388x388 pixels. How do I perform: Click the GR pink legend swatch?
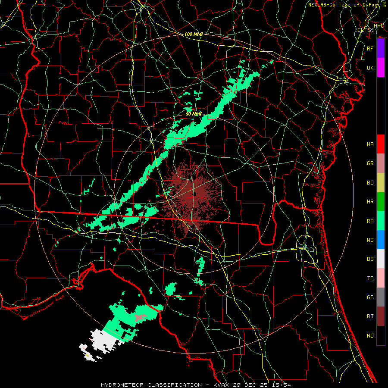click(381, 163)
